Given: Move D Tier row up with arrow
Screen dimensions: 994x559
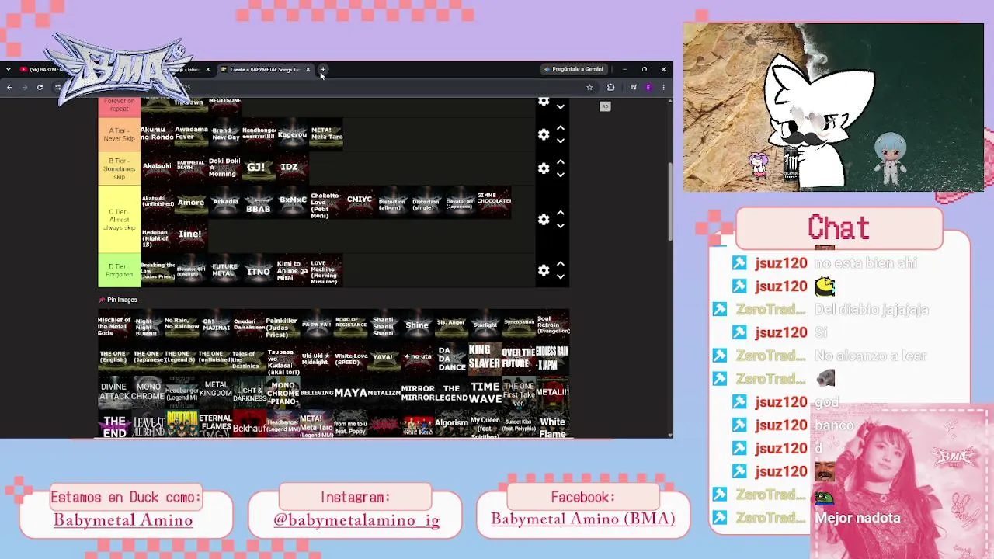Looking at the screenshot, I should coord(561,263).
